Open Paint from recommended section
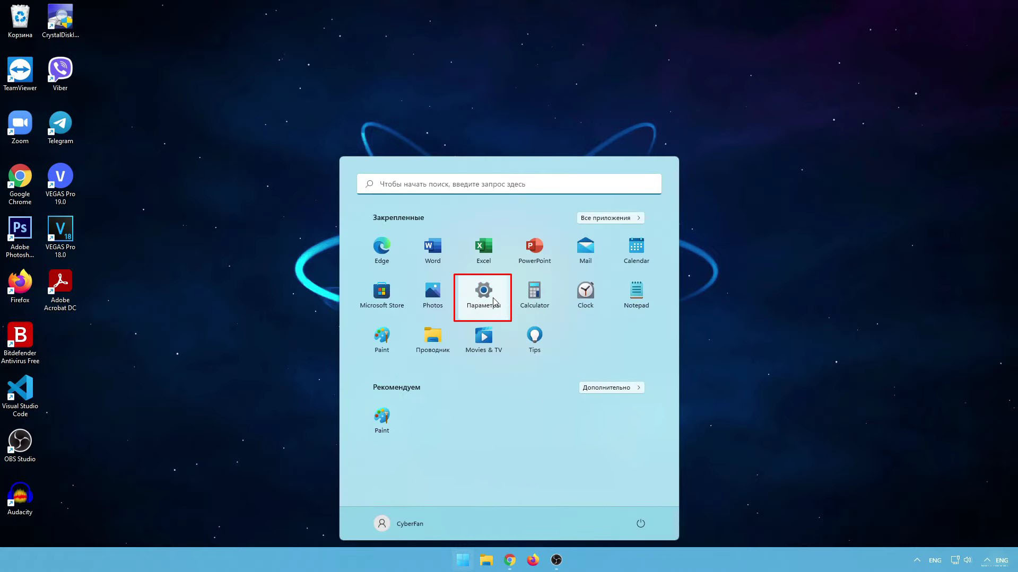 coord(381,419)
